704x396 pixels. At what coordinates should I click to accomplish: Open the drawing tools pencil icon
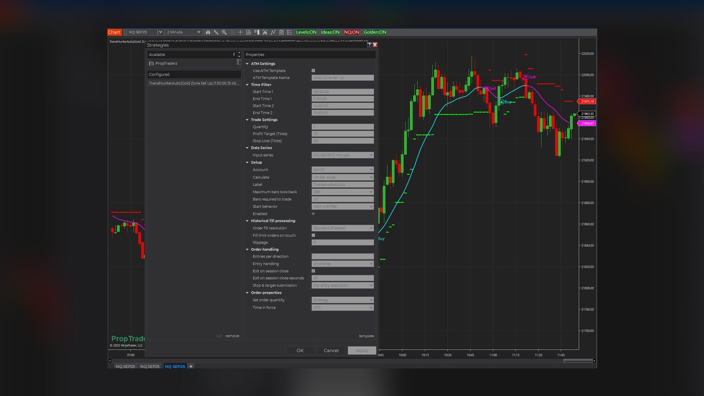(216, 32)
